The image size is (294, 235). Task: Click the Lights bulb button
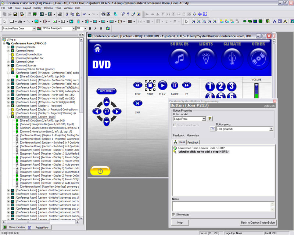[x=206, y=59]
